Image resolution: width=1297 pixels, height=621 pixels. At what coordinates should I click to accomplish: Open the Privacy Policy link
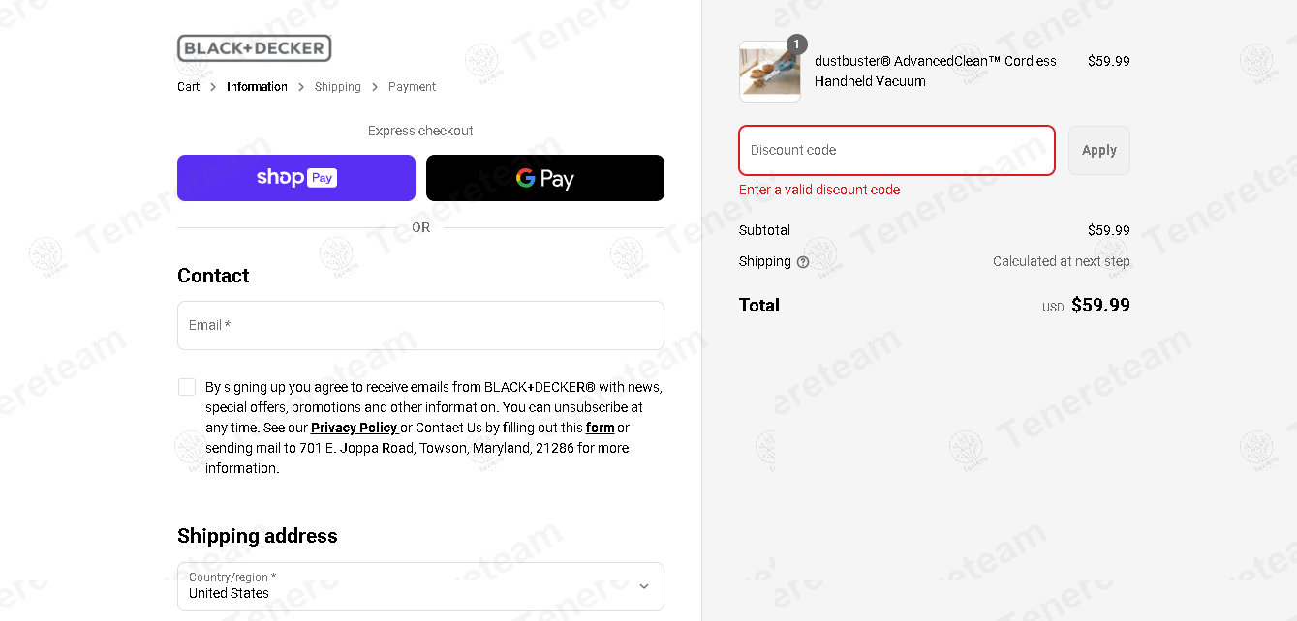tap(354, 428)
